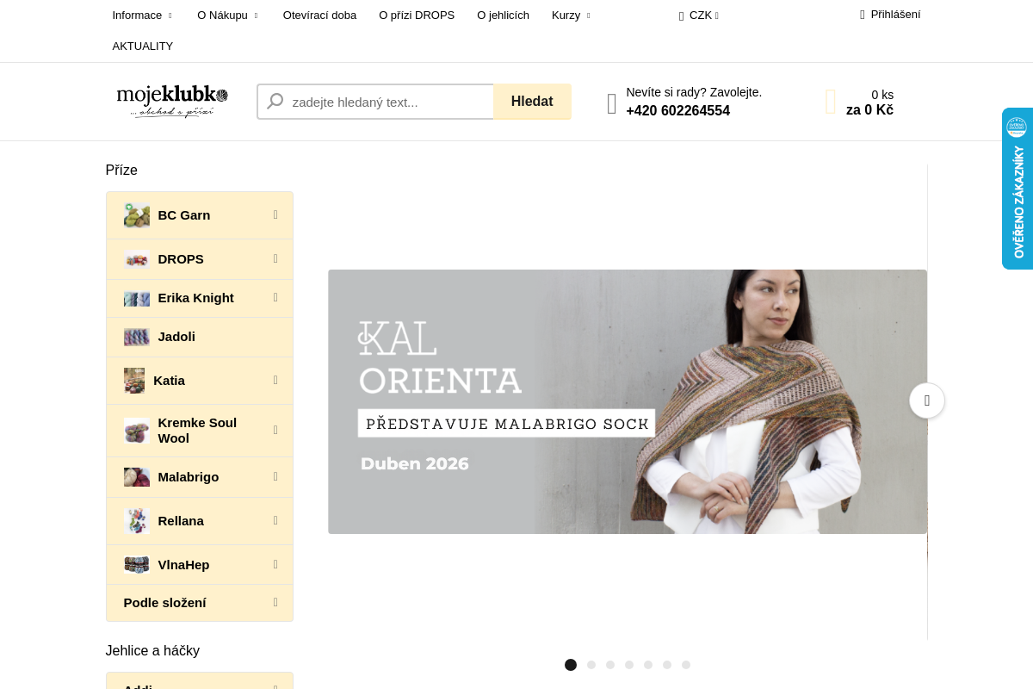This screenshot has width=1033, height=689.
Task: Open the CZK currency dropdown
Action: [699, 16]
